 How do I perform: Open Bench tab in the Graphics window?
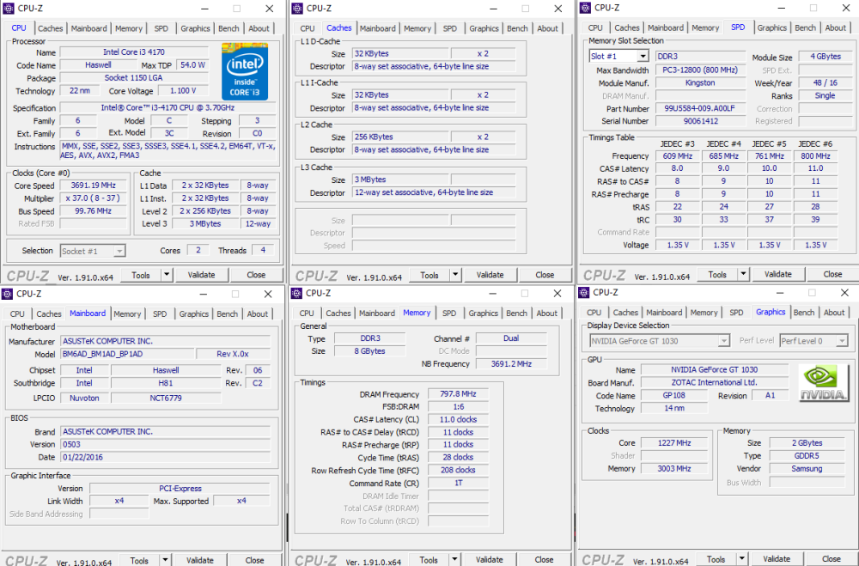pyautogui.click(x=804, y=313)
